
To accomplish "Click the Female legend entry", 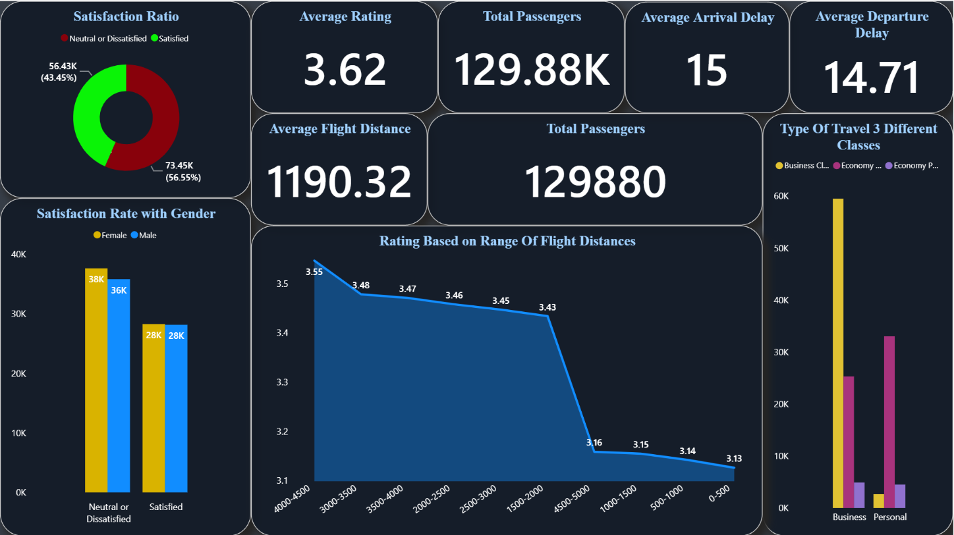I will pos(110,236).
